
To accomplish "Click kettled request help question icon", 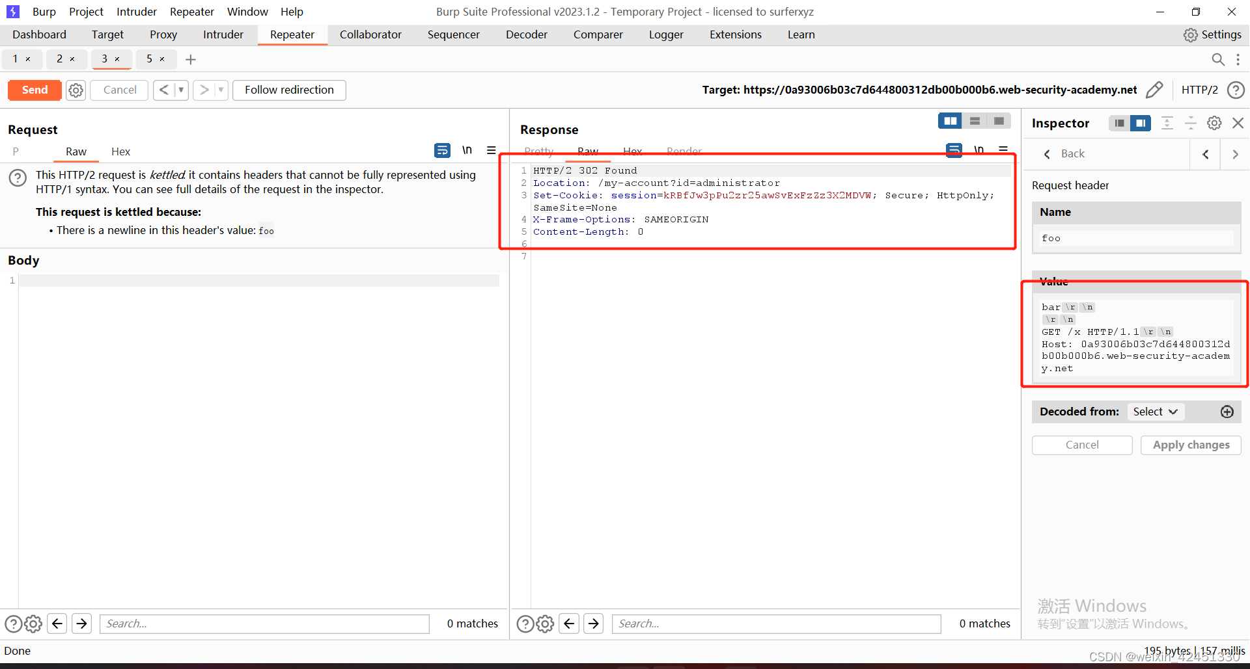I will tap(18, 177).
